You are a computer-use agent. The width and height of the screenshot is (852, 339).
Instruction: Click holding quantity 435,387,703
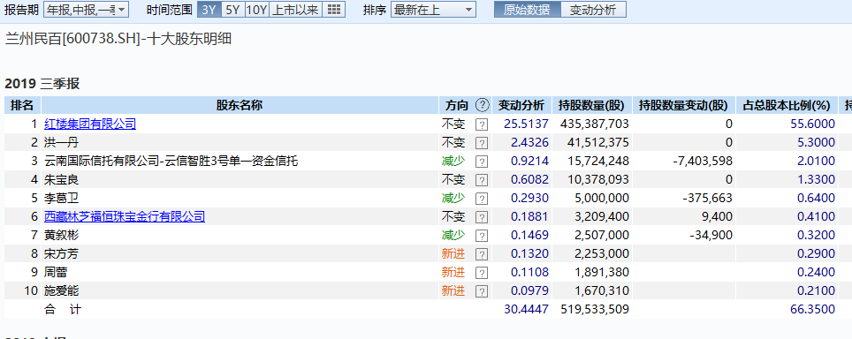point(595,124)
